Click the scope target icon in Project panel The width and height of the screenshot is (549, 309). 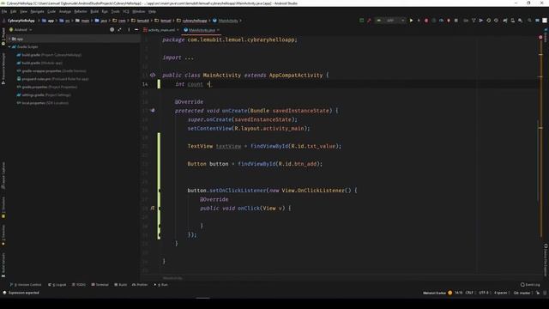coord(112,30)
